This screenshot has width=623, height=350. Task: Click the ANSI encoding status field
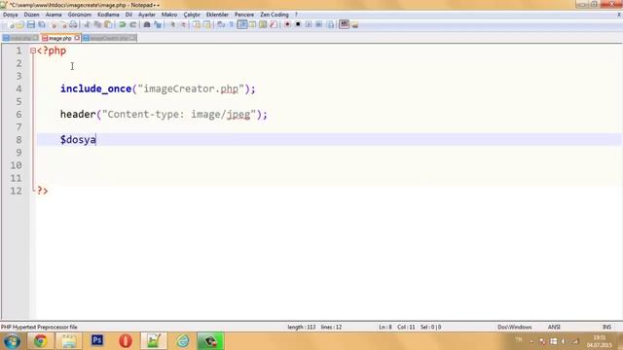coord(554,327)
